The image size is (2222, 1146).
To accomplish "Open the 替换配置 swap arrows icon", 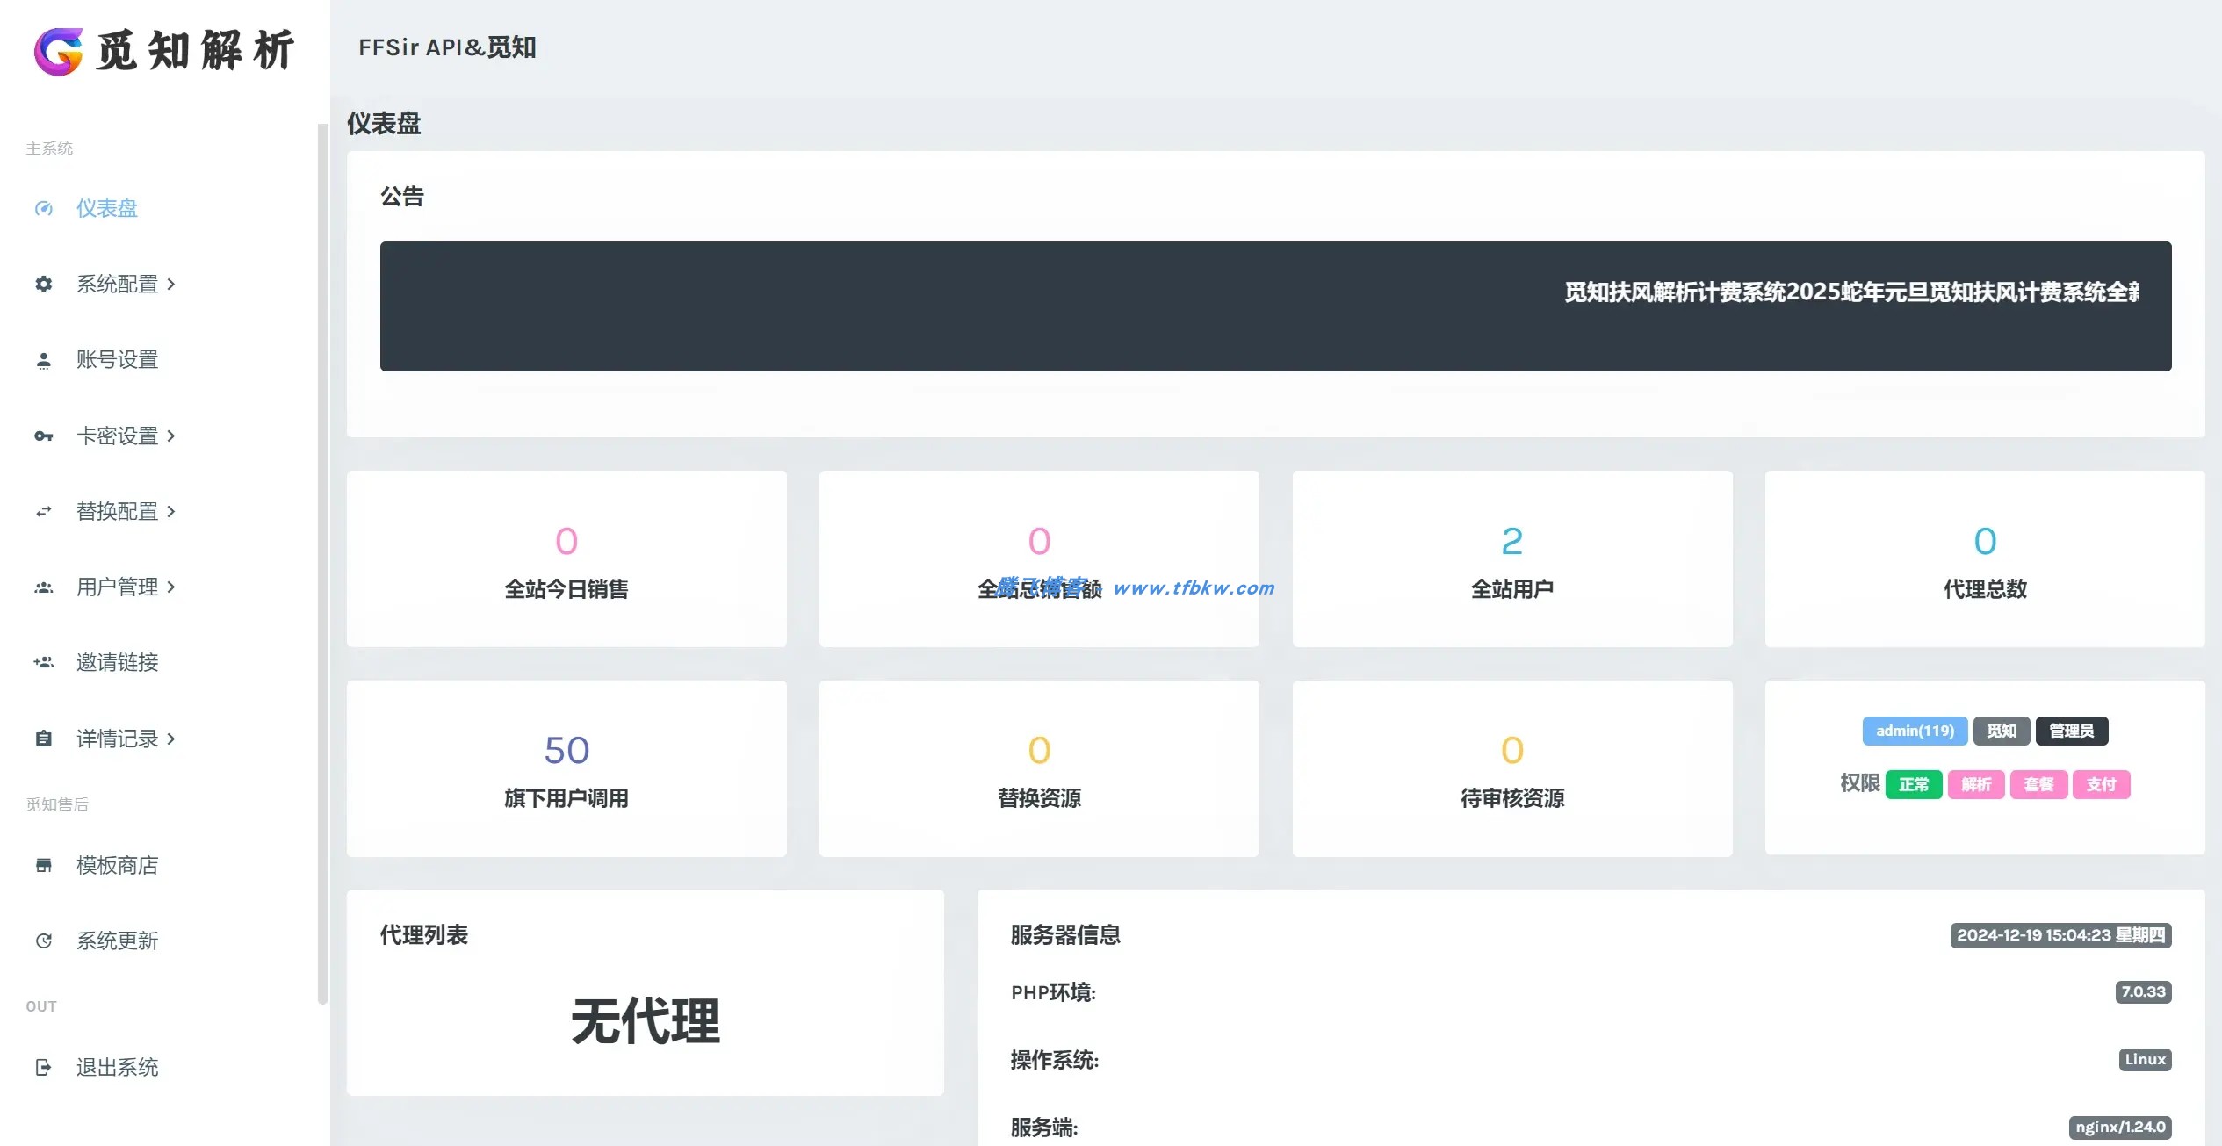I will [44, 511].
